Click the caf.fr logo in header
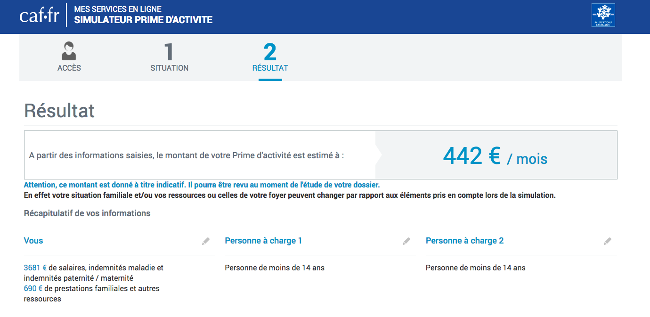650x317 pixels. pyautogui.click(x=40, y=16)
